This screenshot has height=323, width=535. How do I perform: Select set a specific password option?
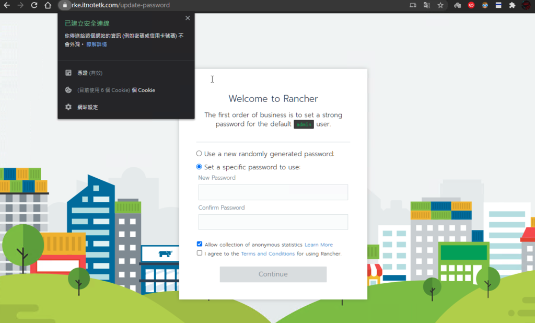point(199,167)
